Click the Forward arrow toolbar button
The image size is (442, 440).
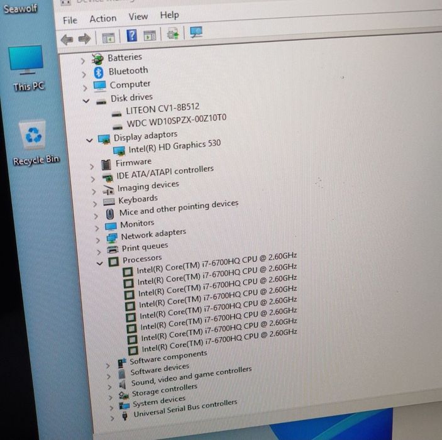[84, 38]
